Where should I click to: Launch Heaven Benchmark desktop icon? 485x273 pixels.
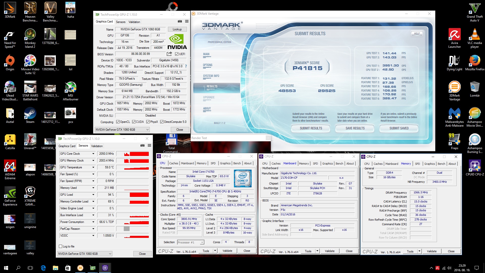30,11
